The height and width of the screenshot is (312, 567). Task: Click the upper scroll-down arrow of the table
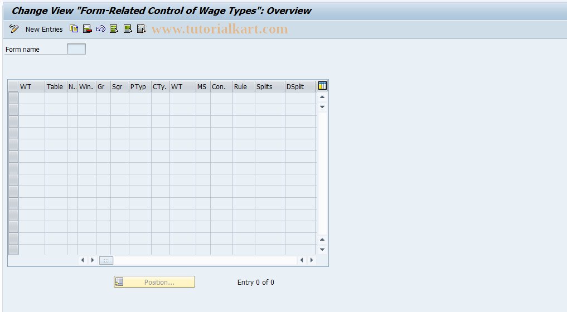click(322, 107)
